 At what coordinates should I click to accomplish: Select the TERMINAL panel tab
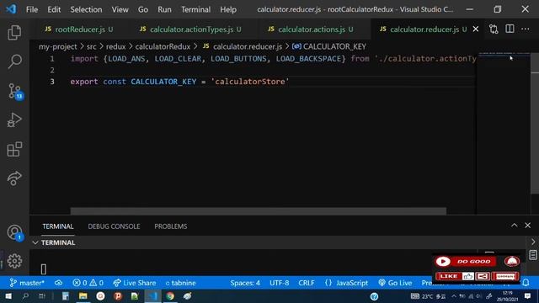(58, 226)
